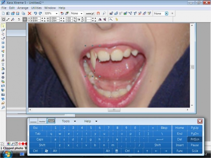Create a new document
The image size is (211, 158).
pyautogui.click(x=3, y=13)
